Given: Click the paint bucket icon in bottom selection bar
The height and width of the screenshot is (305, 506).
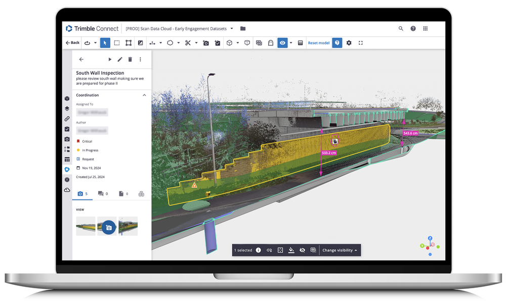Looking at the screenshot, I should pyautogui.click(x=290, y=250).
